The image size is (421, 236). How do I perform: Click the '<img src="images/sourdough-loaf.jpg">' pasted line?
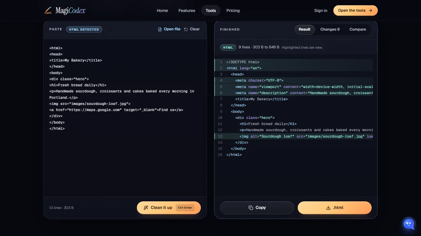click(90, 104)
